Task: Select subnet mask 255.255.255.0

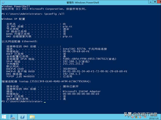Action: (x=73, y=64)
